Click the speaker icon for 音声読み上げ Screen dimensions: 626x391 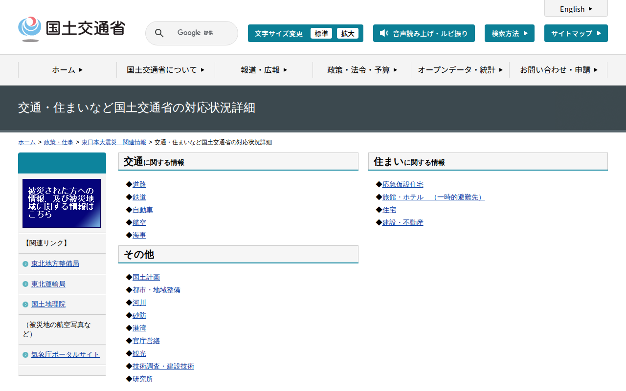click(384, 33)
